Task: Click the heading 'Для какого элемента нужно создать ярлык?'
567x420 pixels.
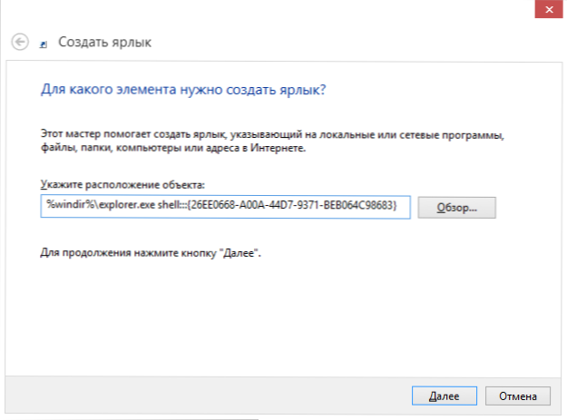Action: 183,89
